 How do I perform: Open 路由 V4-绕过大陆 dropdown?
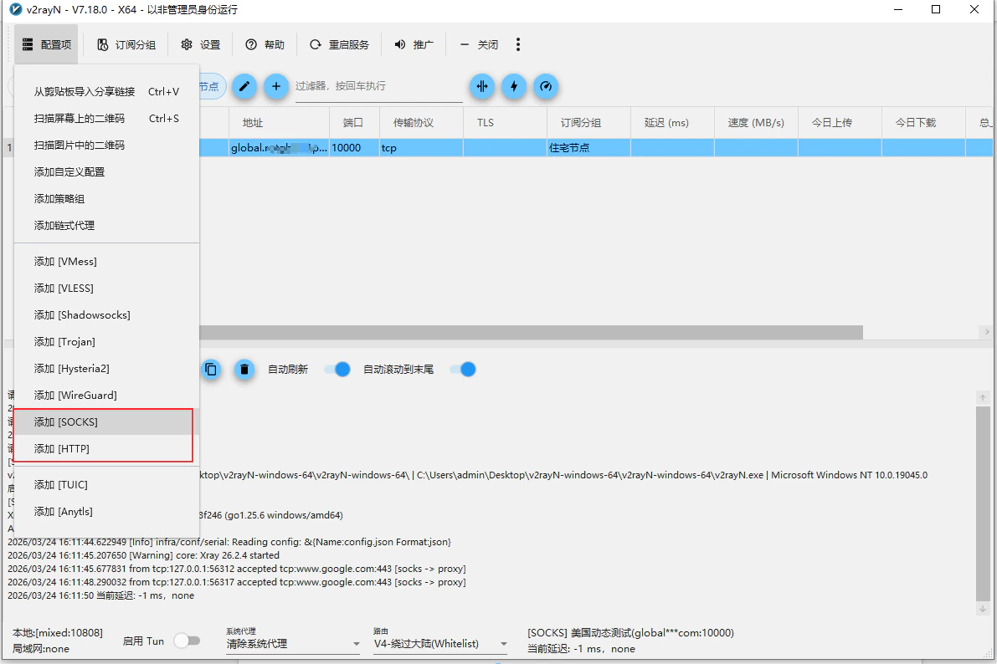click(440, 644)
